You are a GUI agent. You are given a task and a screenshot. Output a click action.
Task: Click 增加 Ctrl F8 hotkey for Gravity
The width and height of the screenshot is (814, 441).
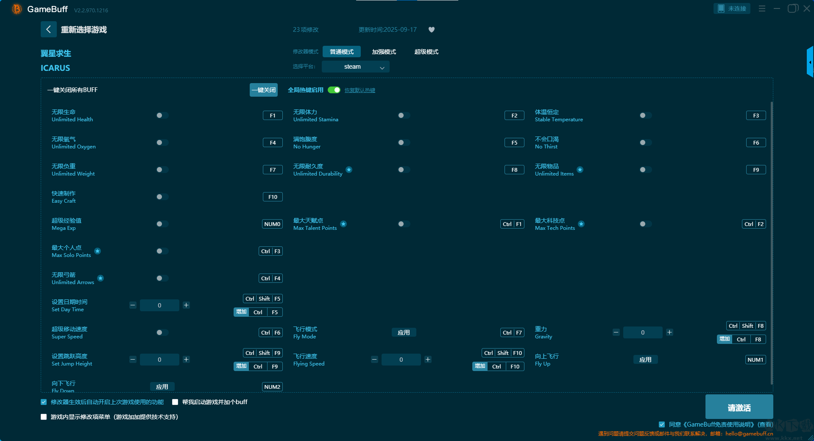pyautogui.click(x=742, y=339)
